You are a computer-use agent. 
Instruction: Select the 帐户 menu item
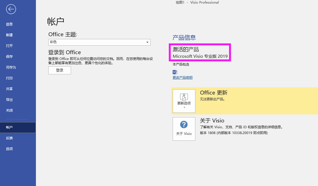(x=10, y=127)
